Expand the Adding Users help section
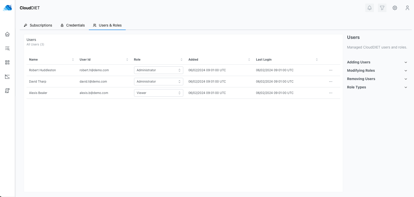The width and height of the screenshot is (414, 197). coord(377,62)
